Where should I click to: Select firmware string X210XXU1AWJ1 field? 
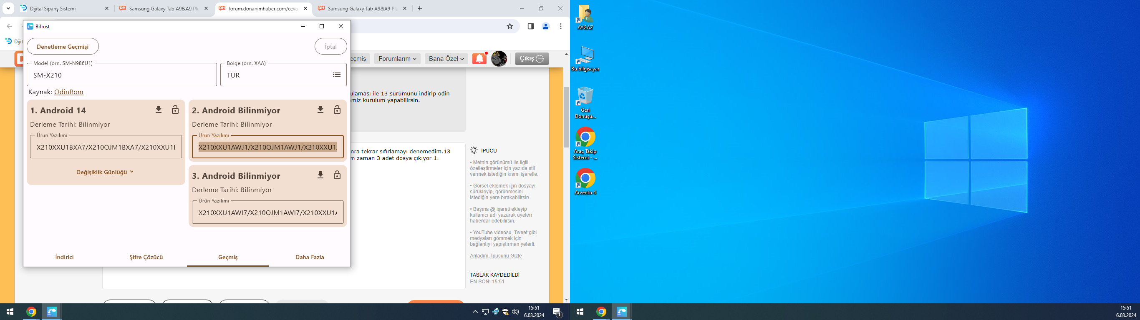coord(268,147)
